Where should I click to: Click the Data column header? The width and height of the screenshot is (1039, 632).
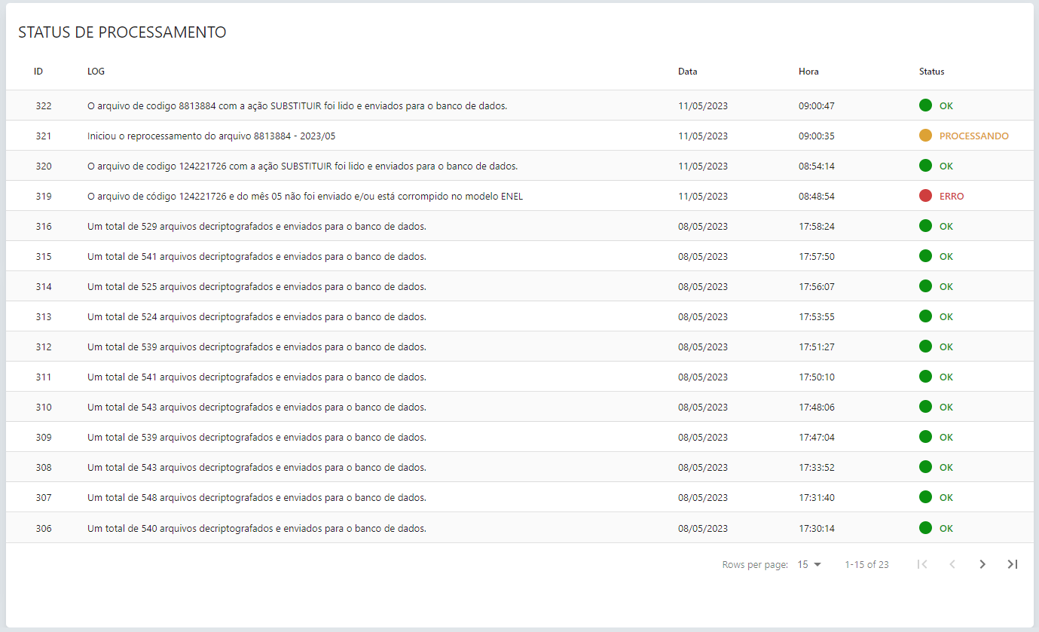(687, 72)
